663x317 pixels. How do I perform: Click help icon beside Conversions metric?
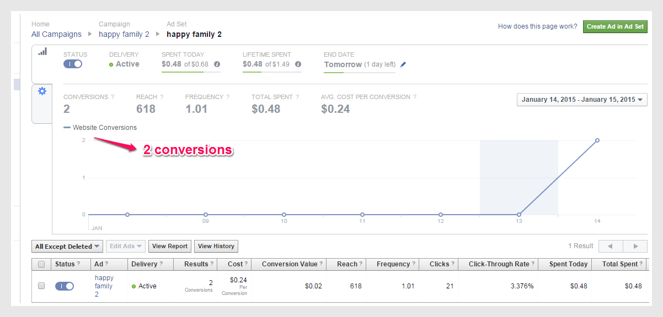click(113, 97)
